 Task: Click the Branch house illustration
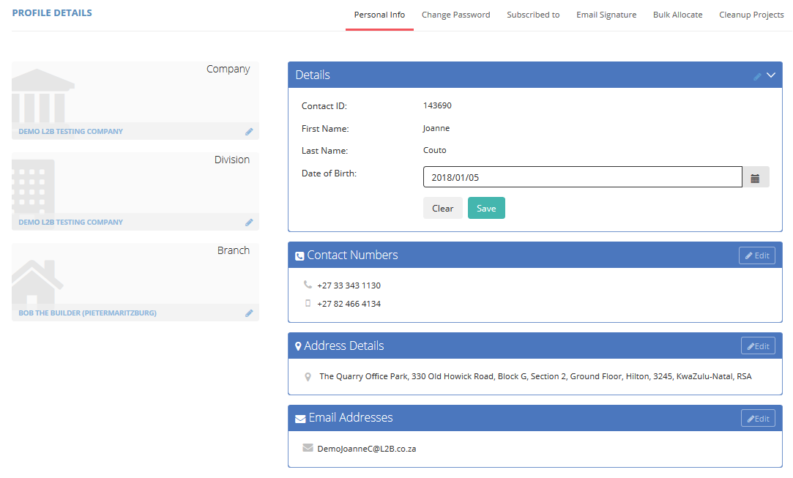[x=37, y=282]
